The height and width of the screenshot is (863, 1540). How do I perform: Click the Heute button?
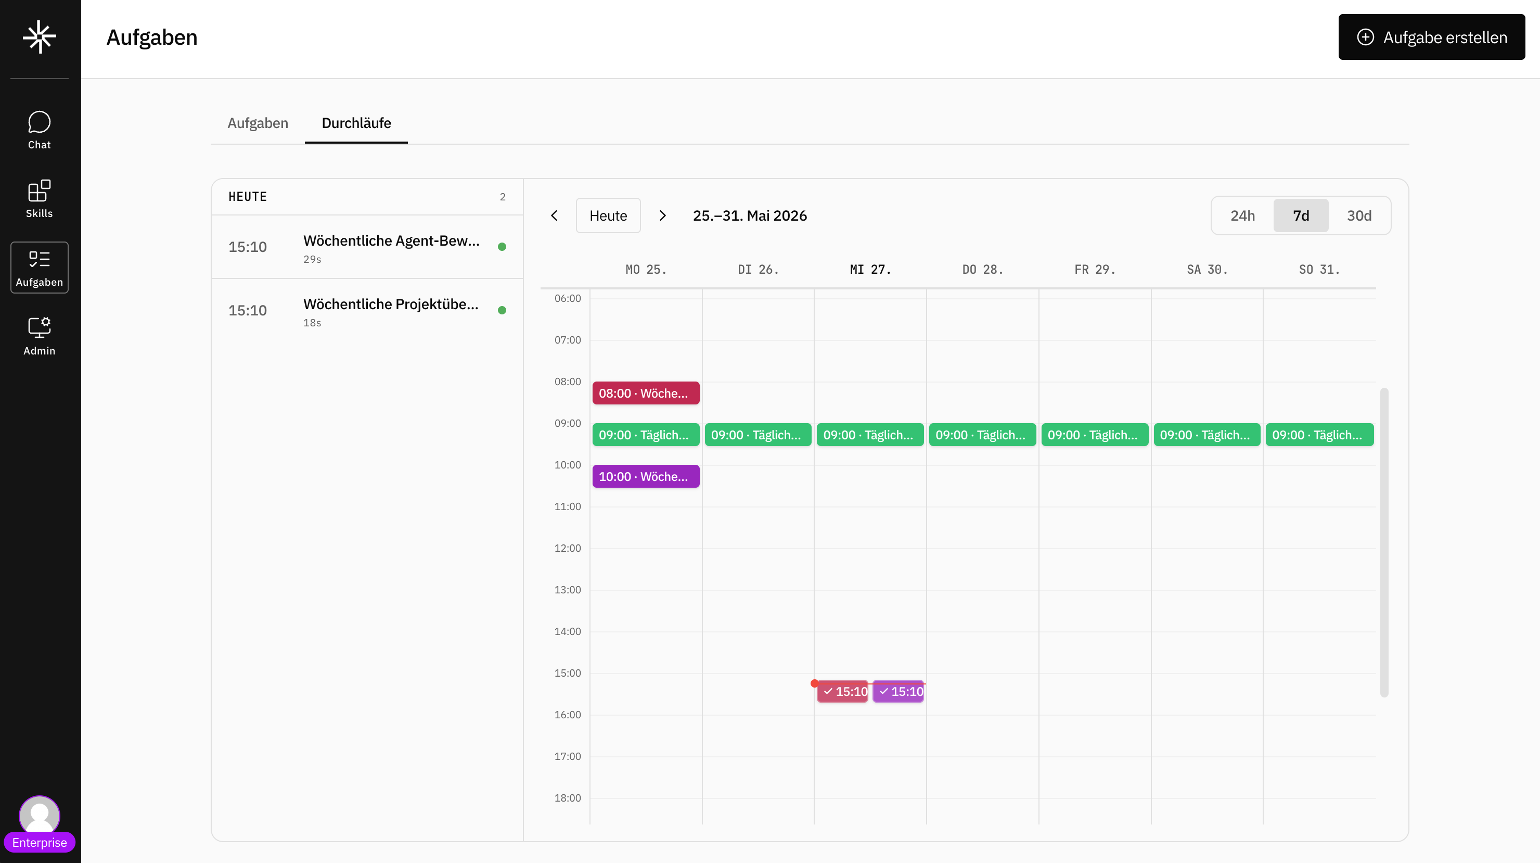[x=608, y=215]
